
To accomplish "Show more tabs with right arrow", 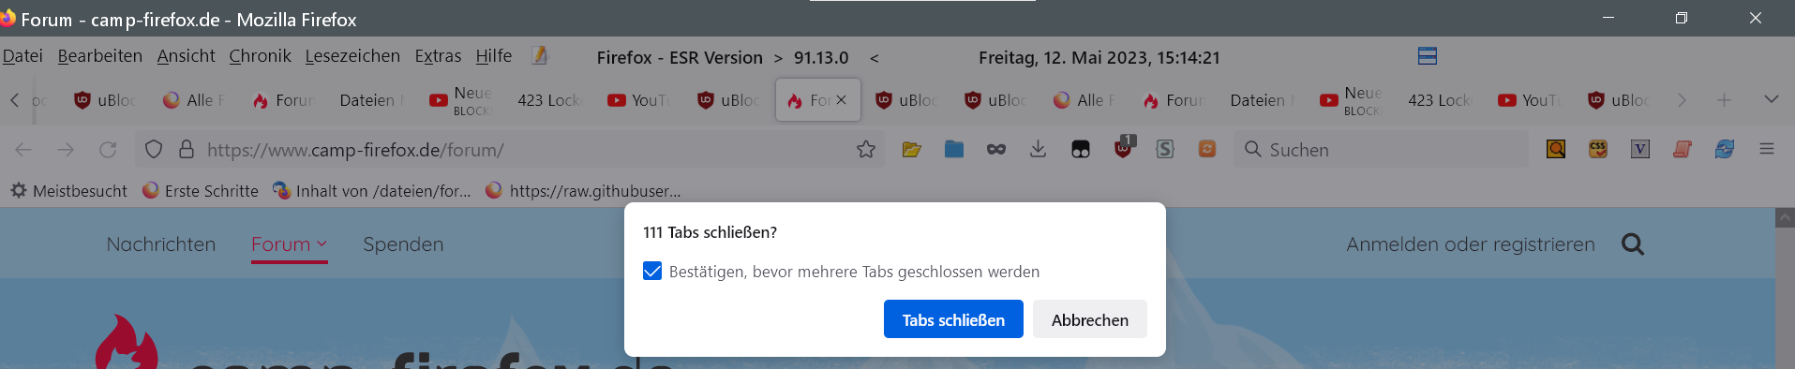I will click(x=1682, y=99).
